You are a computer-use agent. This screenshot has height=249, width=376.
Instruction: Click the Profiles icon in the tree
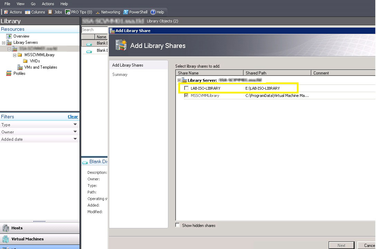pyautogui.click(x=9, y=73)
